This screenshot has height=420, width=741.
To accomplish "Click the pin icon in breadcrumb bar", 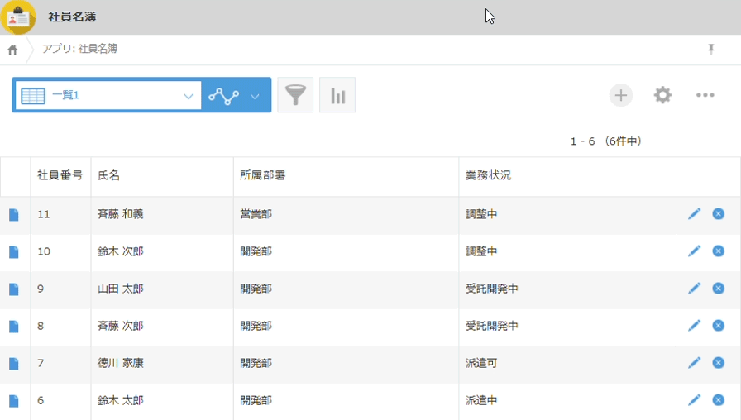I will (x=710, y=50).
